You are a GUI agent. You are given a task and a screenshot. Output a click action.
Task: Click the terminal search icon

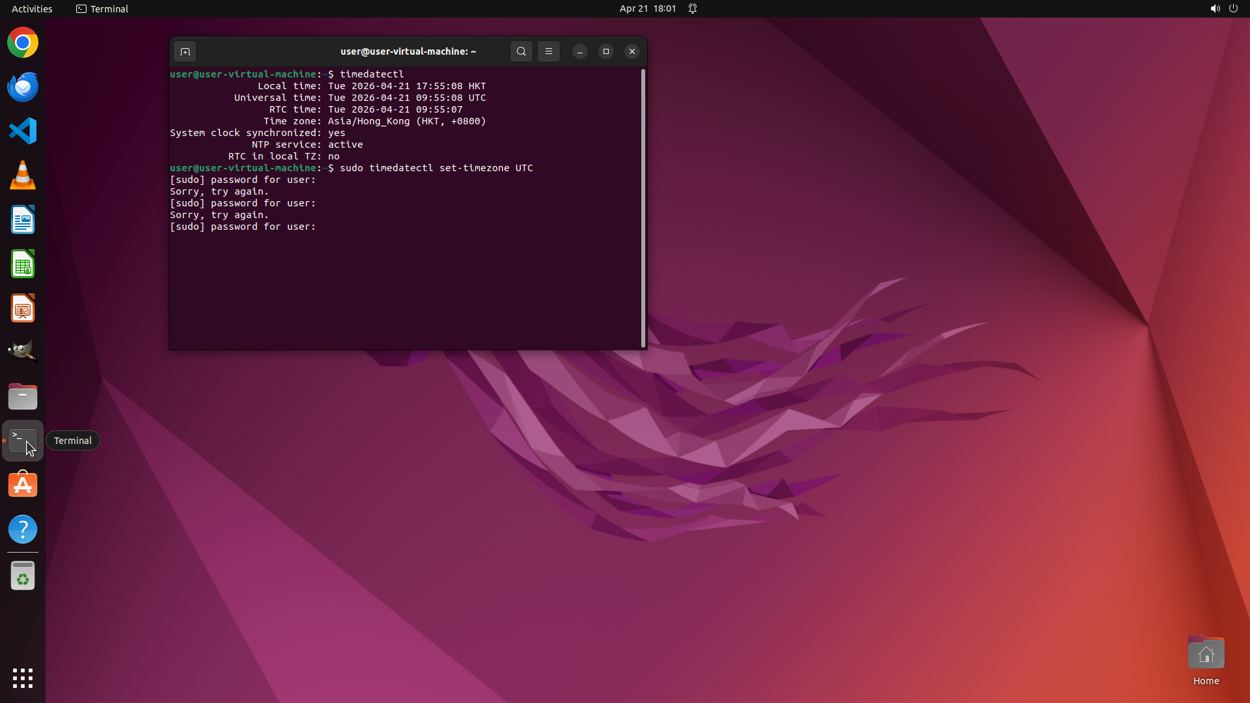coord(521,51)
